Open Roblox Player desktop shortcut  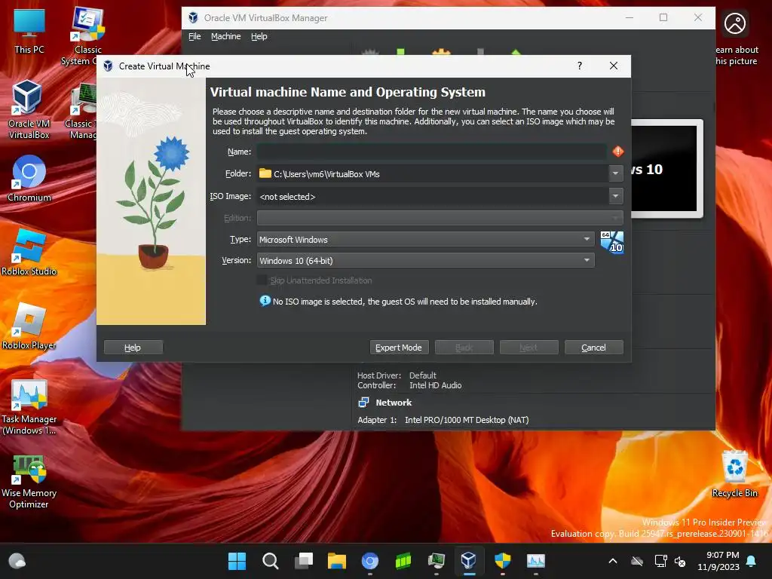[29, 326]
